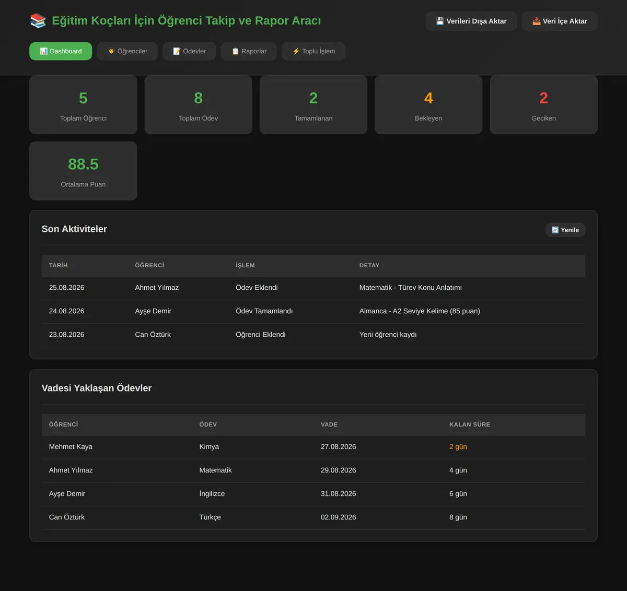
Task: Open the Raporlar tab
Action: (x=249, y=51)
